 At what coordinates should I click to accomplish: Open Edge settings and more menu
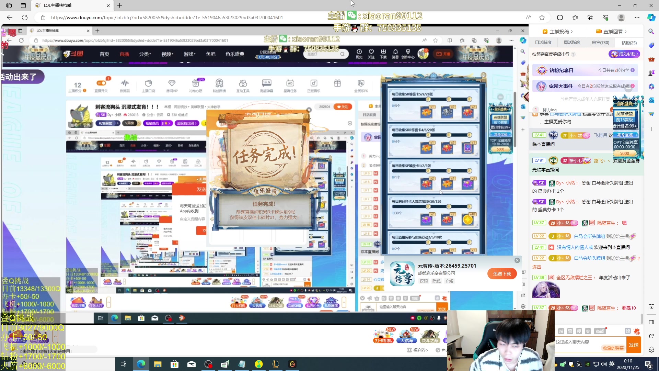point(637,18)
